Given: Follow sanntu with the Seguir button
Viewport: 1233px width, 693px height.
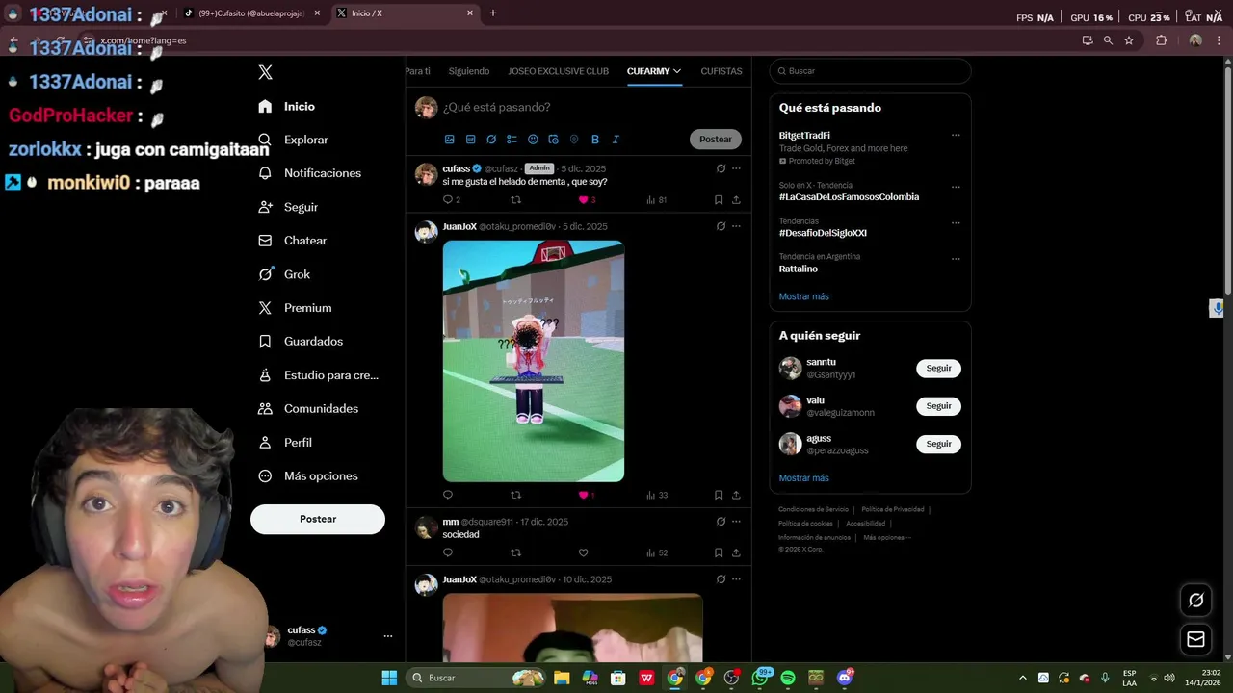Looking at the screenshot, I should pos(938,369).
